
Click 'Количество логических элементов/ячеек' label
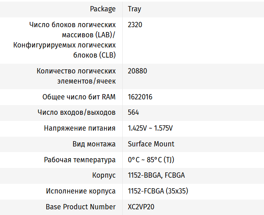coord(76,76)
